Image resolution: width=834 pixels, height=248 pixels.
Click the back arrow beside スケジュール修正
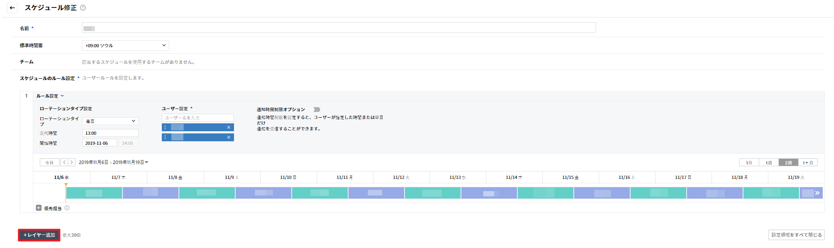tap(12, 8)
